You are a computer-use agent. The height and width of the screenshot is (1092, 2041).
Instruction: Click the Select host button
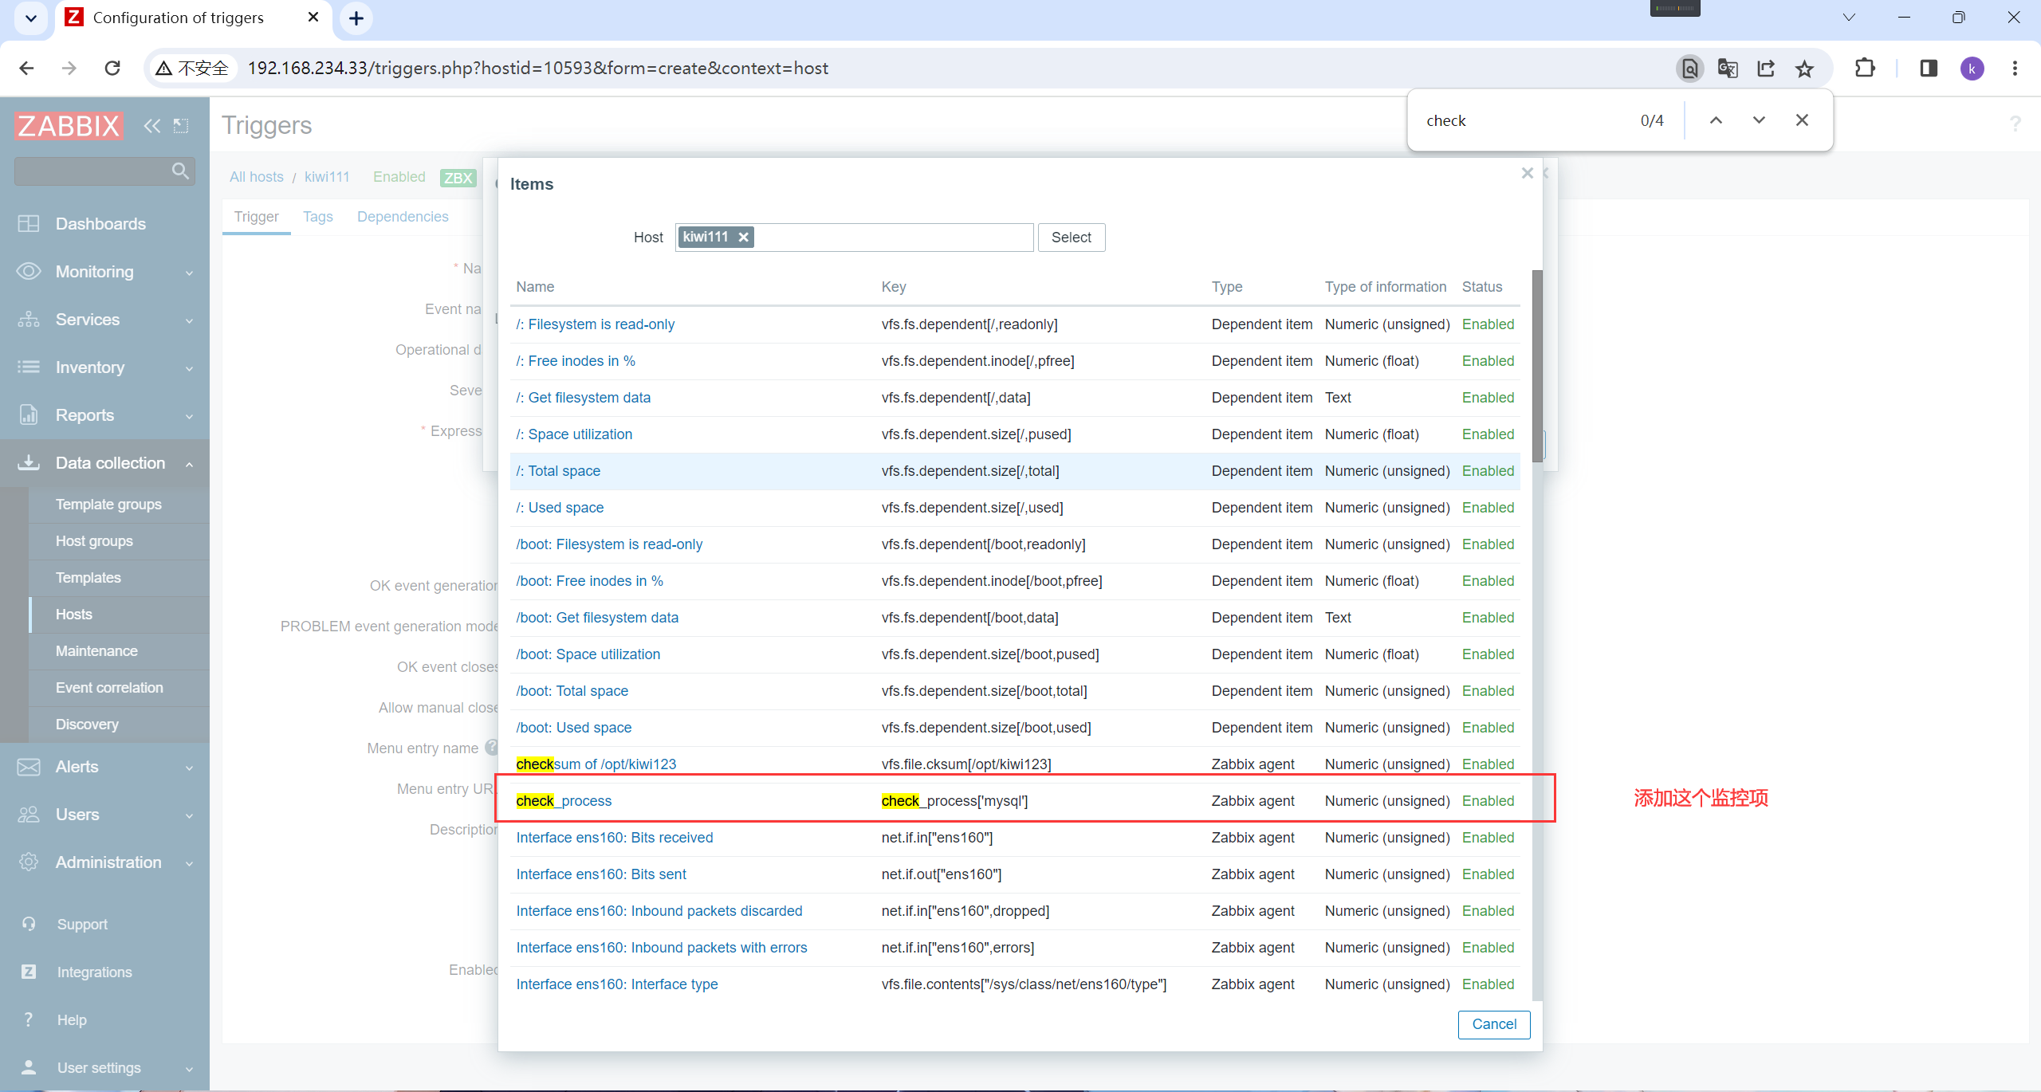pyautogui.click(x=1071, y=238)
